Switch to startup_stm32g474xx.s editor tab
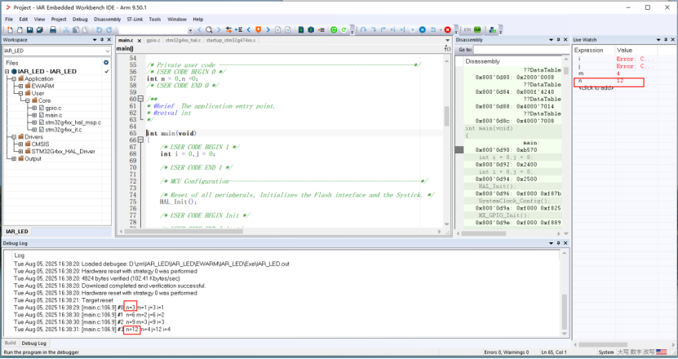Screen dimensions: 678x359 click(x=231, y=40)
